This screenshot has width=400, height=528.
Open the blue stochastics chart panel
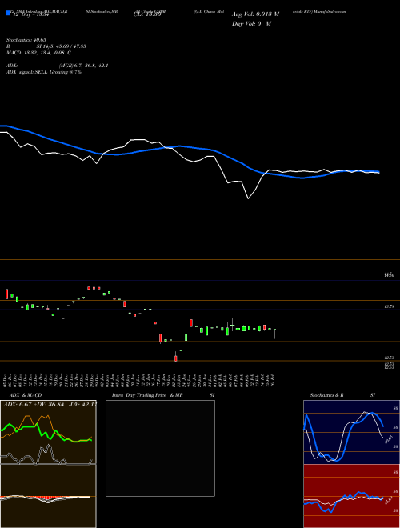pyautogui.click(x=351, y=432)
